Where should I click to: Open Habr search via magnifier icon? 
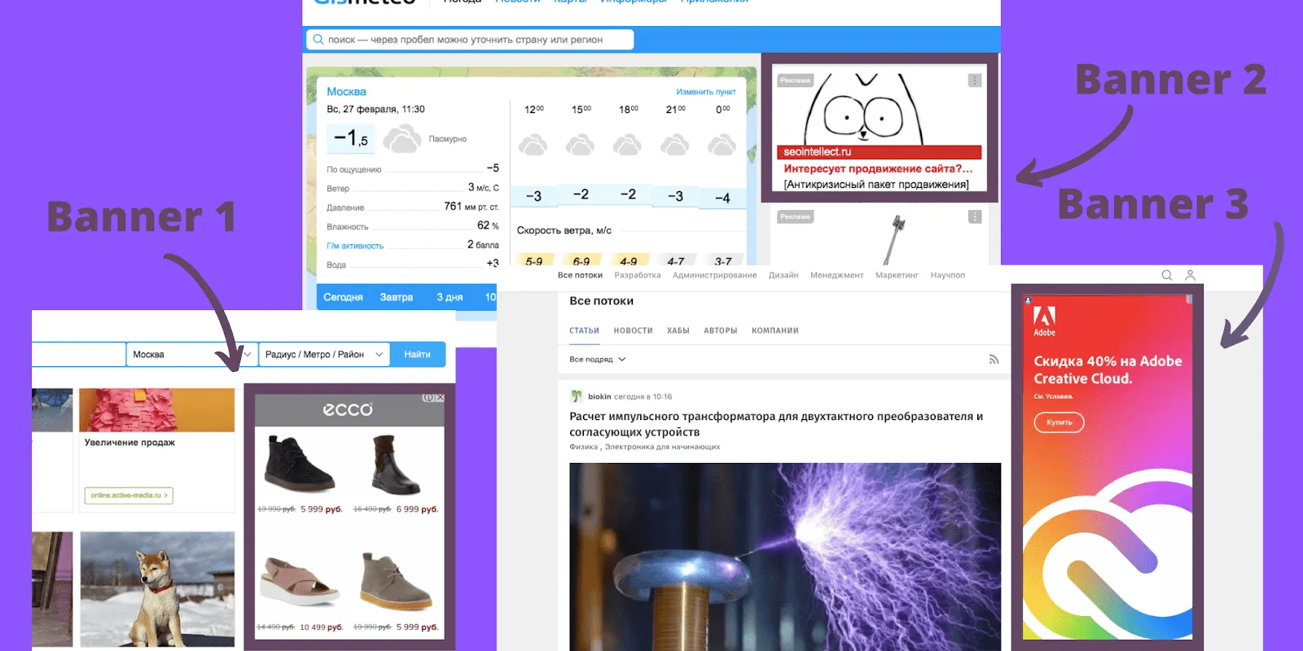(1167, 275)
